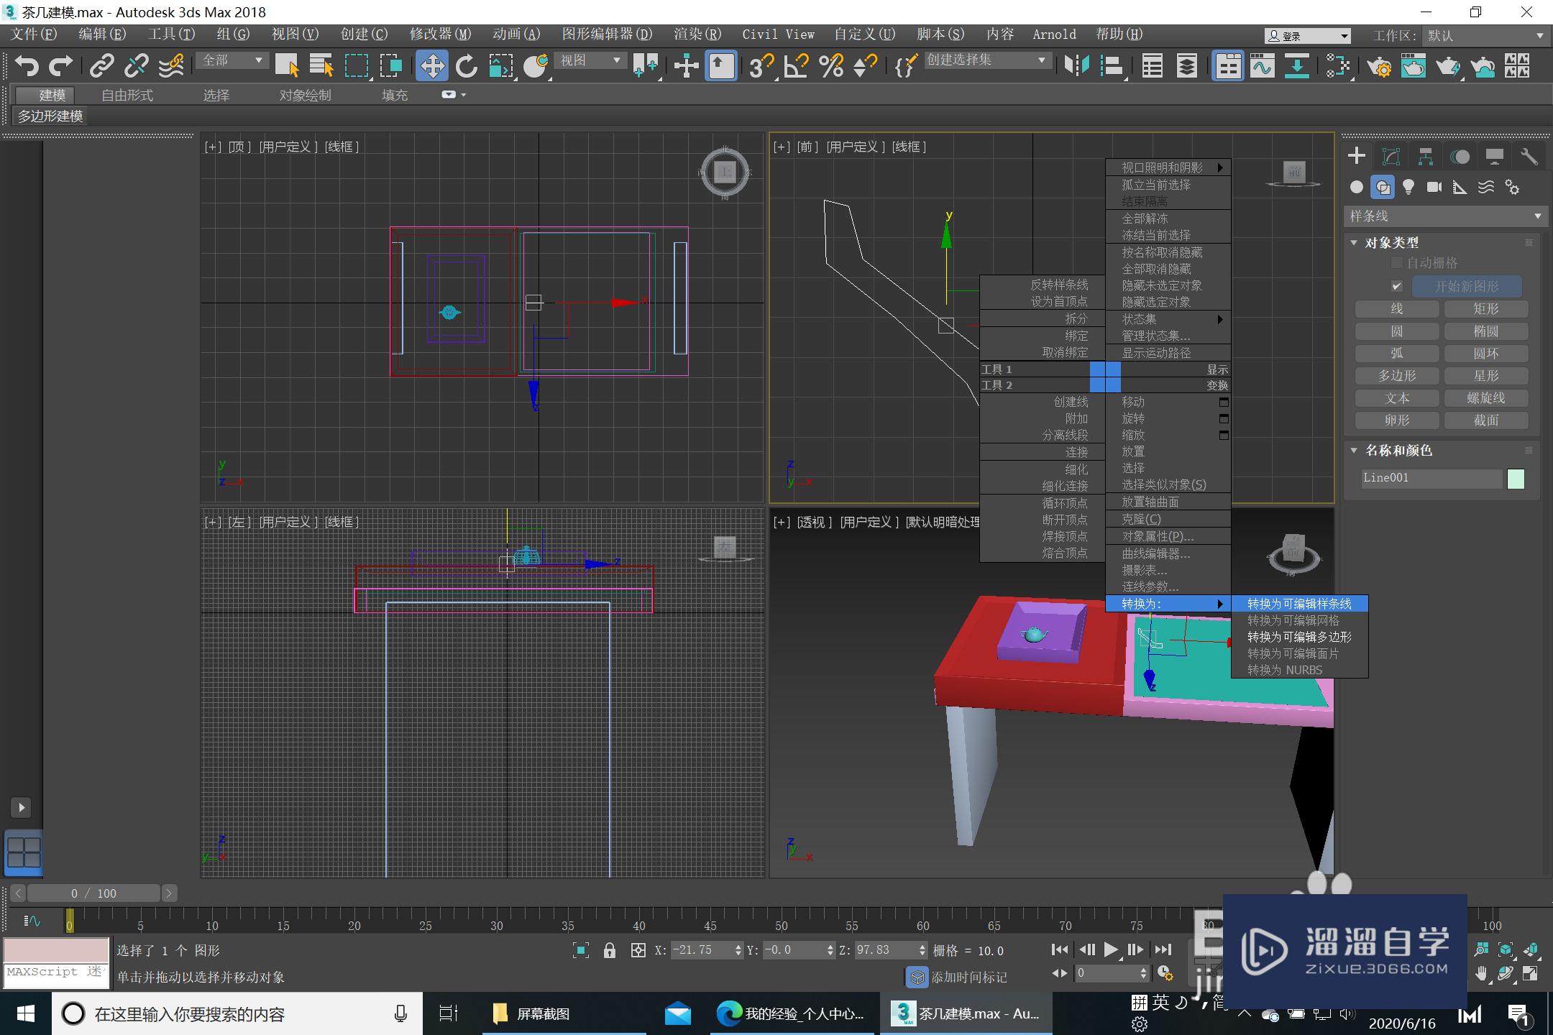Click the 线 shape button
1553x1035 pixels.
tap(1396, 309)
